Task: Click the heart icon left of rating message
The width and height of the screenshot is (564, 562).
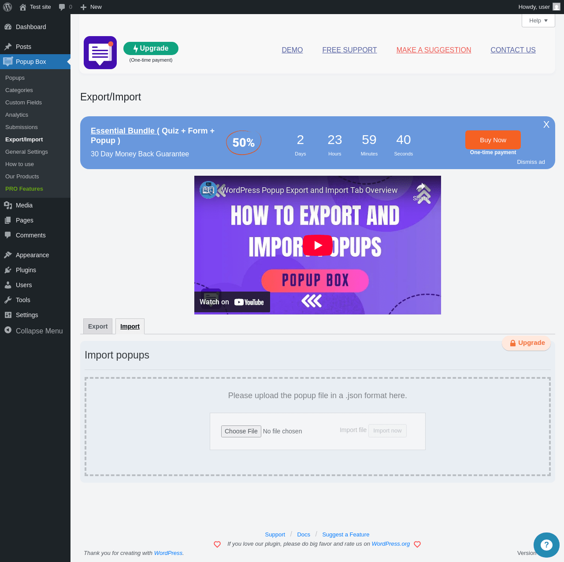Action: click(217, 544)
